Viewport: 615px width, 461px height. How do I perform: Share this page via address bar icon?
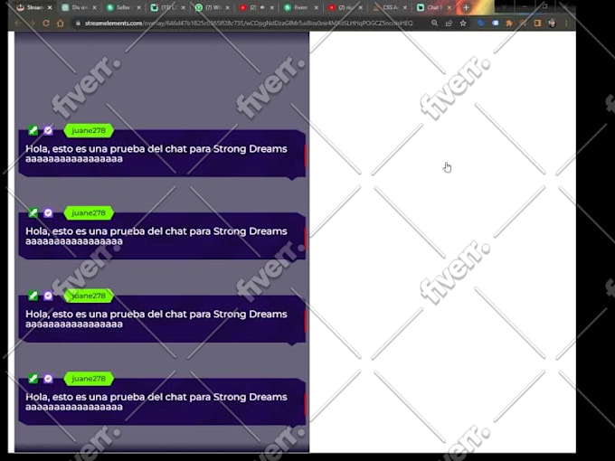449,24
